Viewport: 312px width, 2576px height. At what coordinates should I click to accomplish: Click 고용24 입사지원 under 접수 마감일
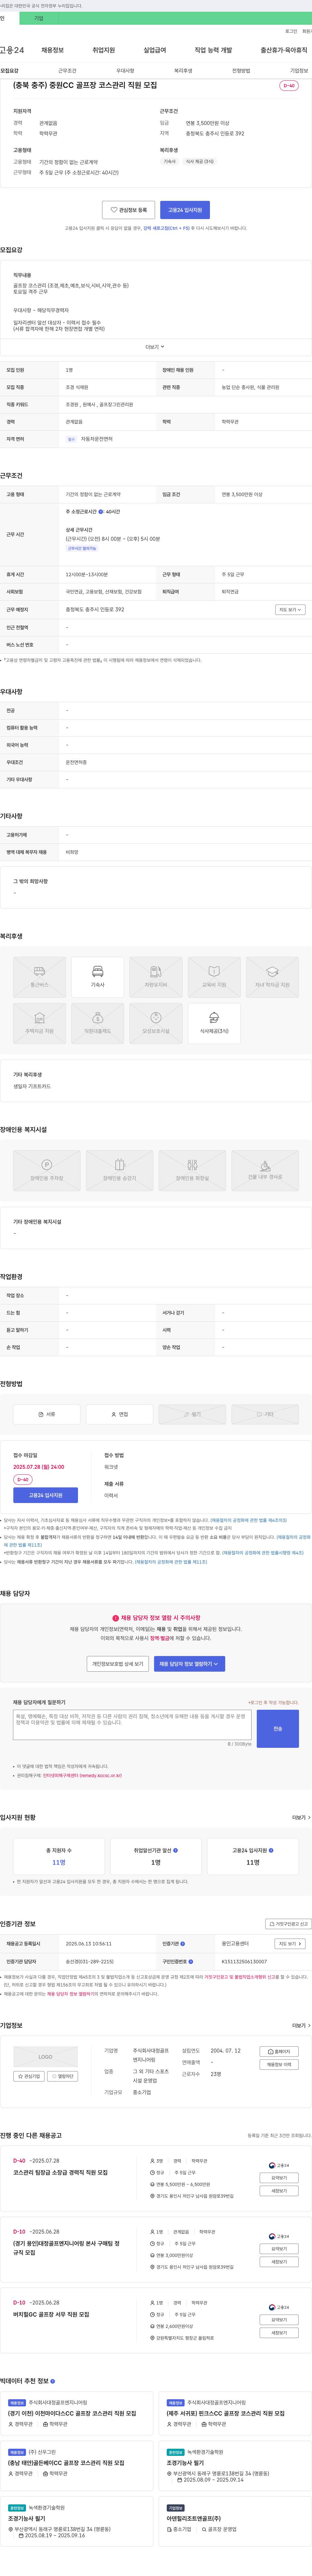[x=46, y=1495]
